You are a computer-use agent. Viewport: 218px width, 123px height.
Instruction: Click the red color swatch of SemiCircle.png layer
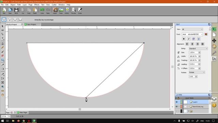pos(181,107)
